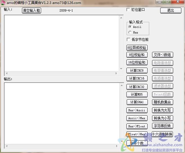Click the 清空输入框 button

point(32,10)
